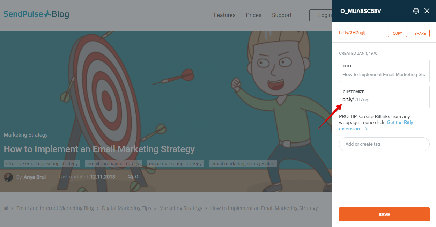Click the breadcrumb home icon
The height and width of the screenshot is (227, 436).
click(x=6, y=208)
